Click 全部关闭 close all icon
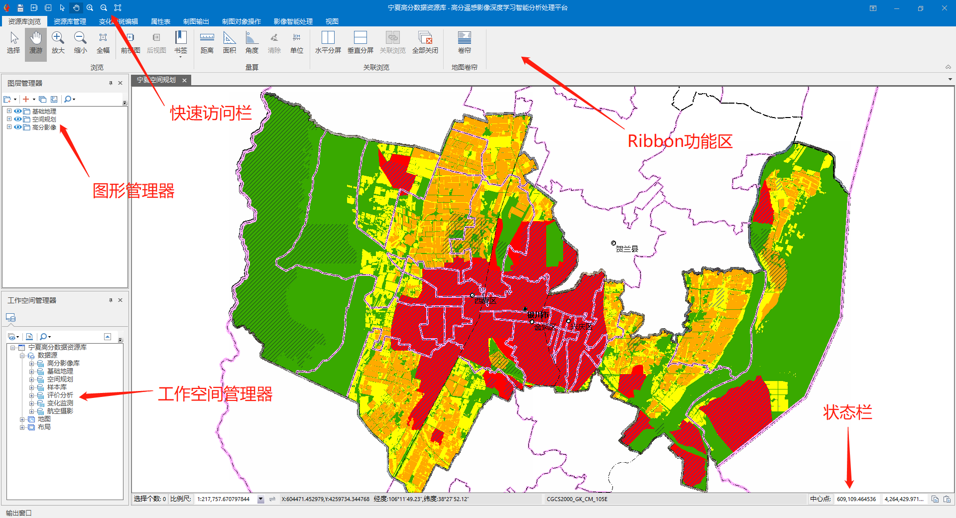Image resolution: width=956 pixels, height=518 pixels. coord(425,43)
